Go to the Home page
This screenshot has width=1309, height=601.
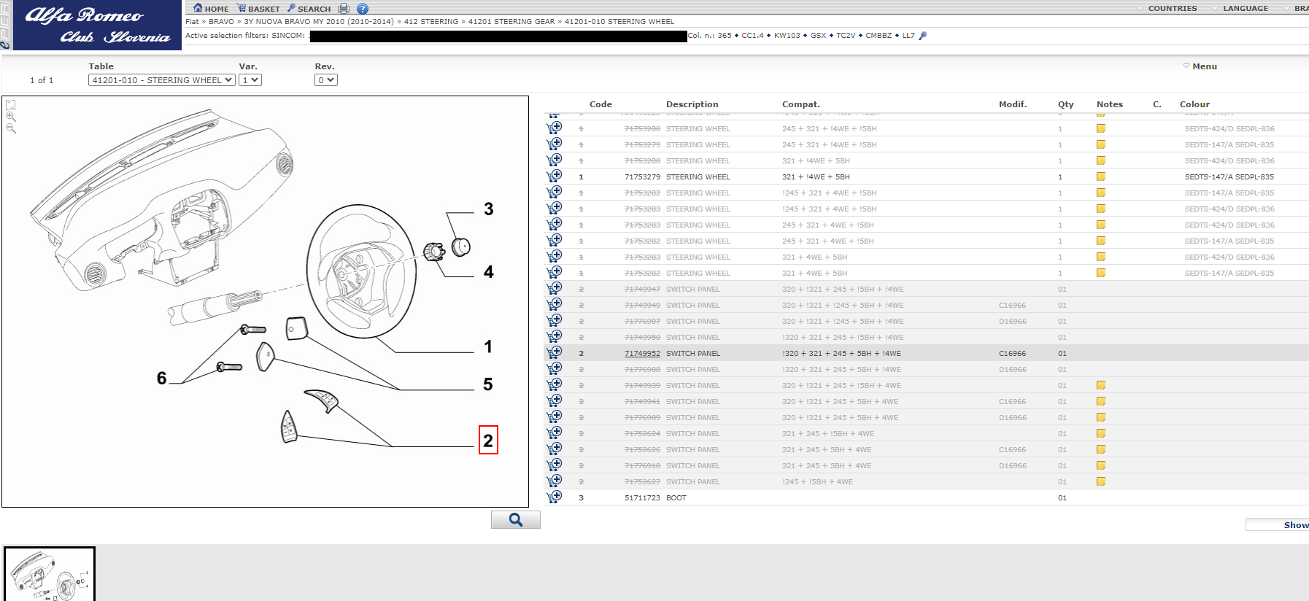[211, 9]
